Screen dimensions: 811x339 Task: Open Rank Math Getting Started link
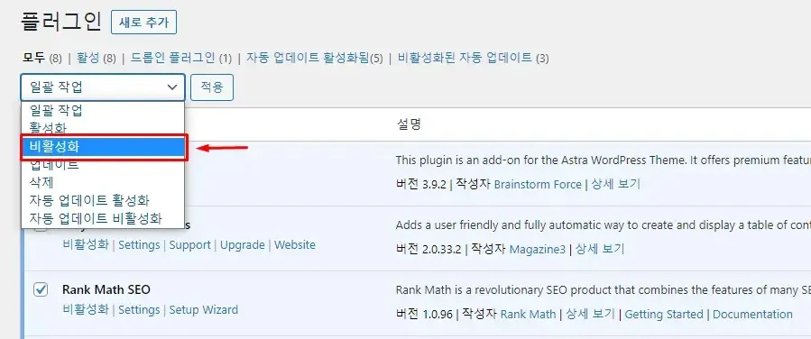[664, 314]
